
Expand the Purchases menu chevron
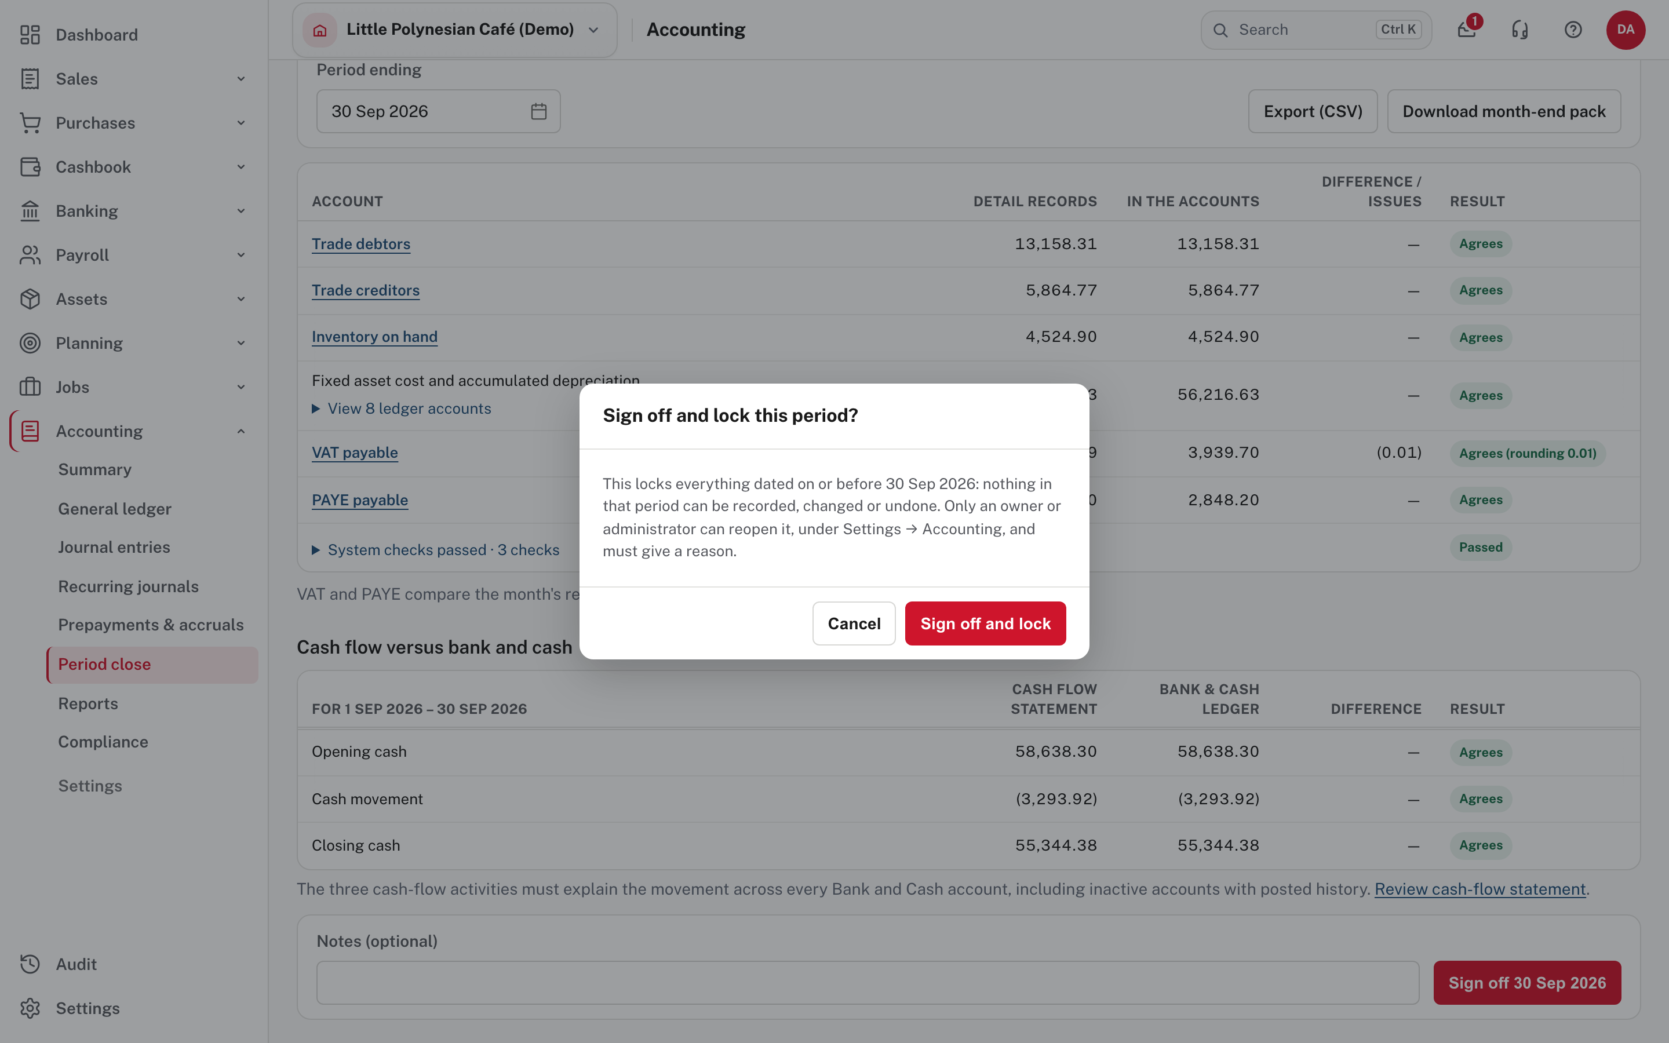click(242, 123)
